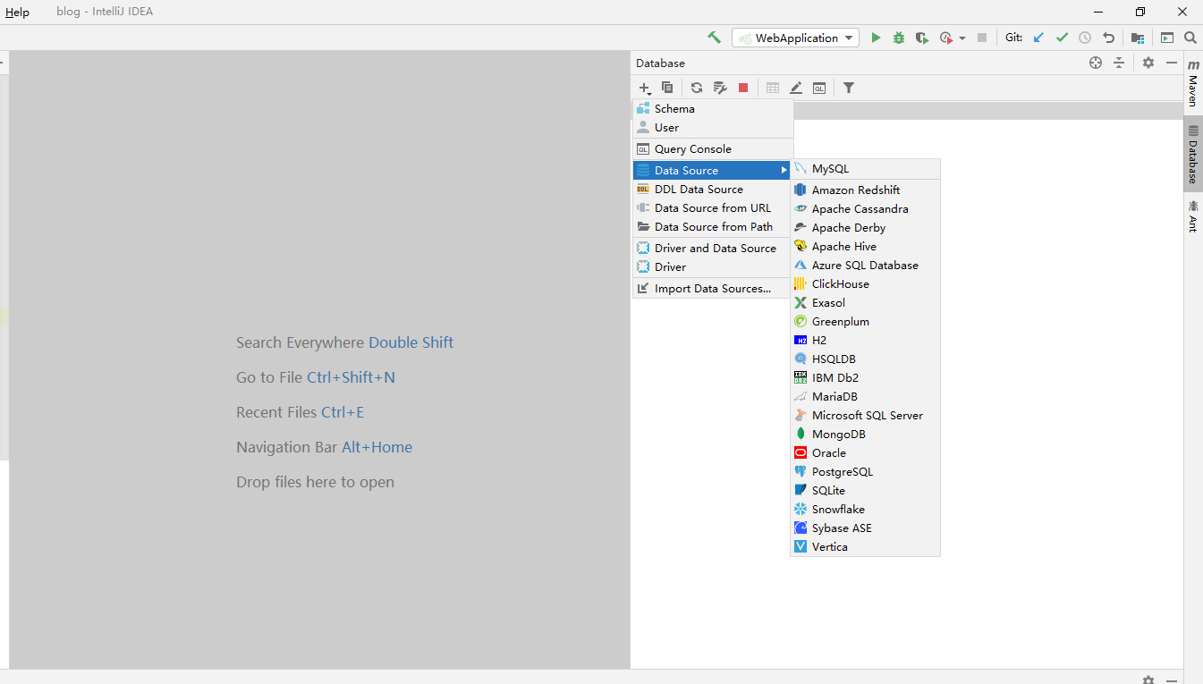The height and width of the screenshot is (684, 1203).
Task: Open the Help menu
Action: coord(17,13)
